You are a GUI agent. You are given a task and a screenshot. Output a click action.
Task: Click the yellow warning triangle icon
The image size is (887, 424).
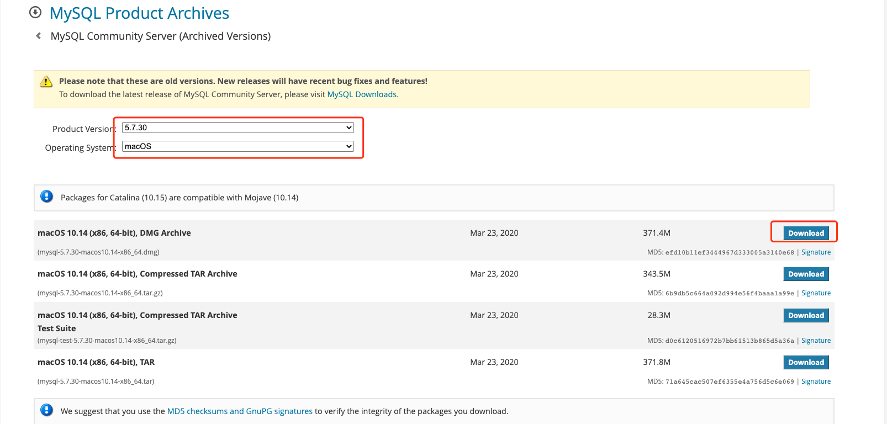pos(46,82)
